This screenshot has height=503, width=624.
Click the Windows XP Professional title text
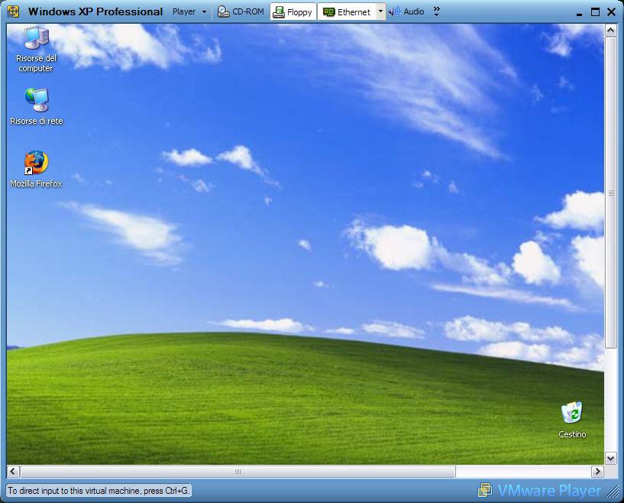click(95, 11)
